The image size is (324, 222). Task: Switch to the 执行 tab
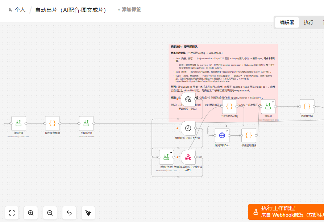[x=308, y=22]
